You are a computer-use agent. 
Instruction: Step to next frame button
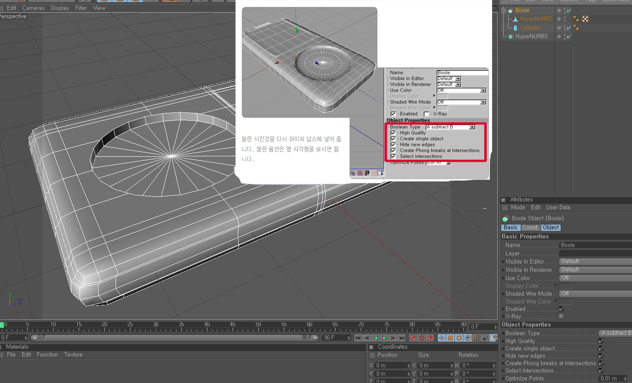pyautogui.click(x=393, y=338)
